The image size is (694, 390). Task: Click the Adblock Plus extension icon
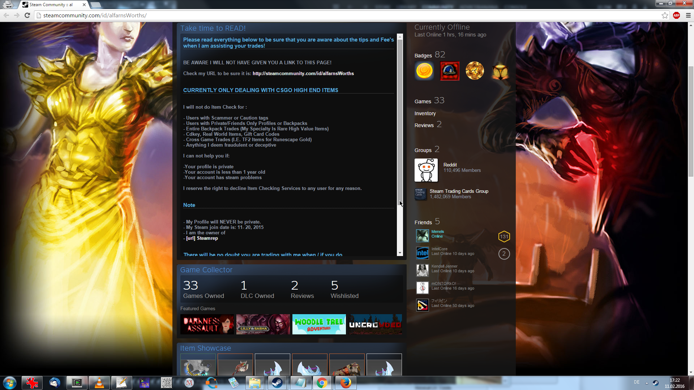point(676,15)
